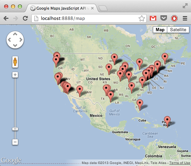Open the Chrome hamburger menu
191x166 pixels.
[185, 19]
